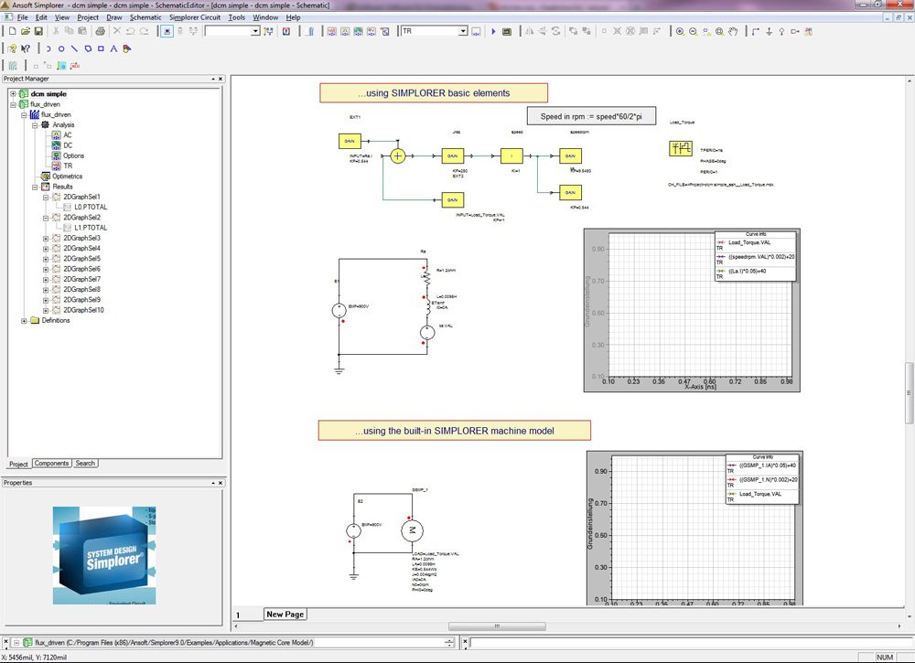Select the Draw Text 'A' tool
Screen dimensions: 915x663
coord(113,48)
